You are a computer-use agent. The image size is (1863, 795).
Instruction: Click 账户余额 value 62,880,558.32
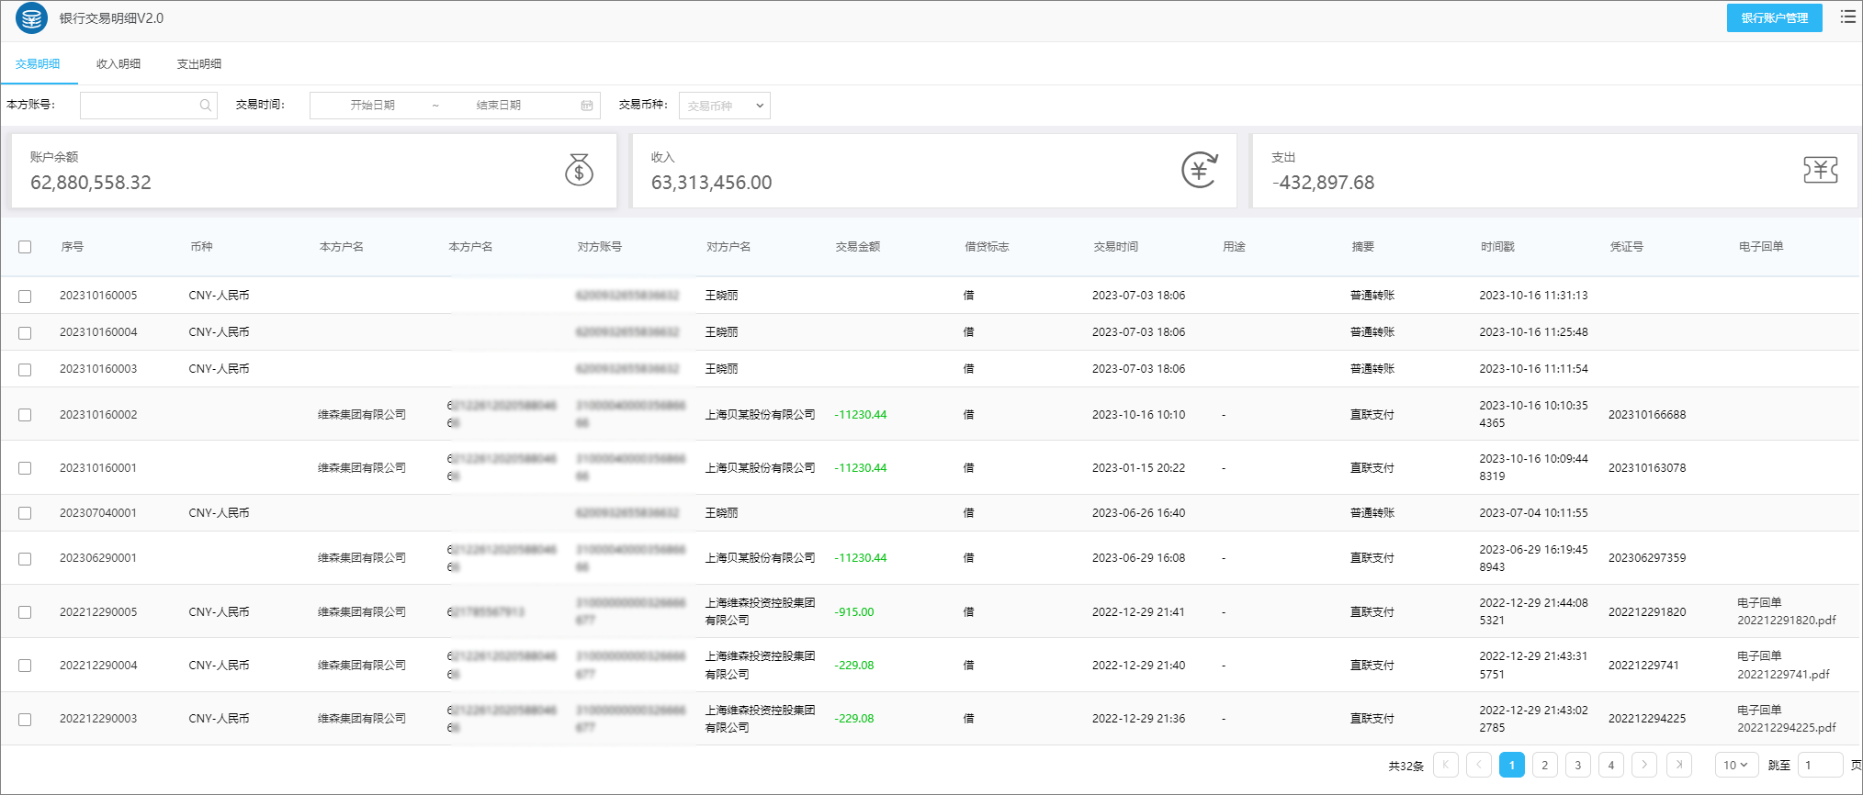pyautogui.click(x=91, y=183)
